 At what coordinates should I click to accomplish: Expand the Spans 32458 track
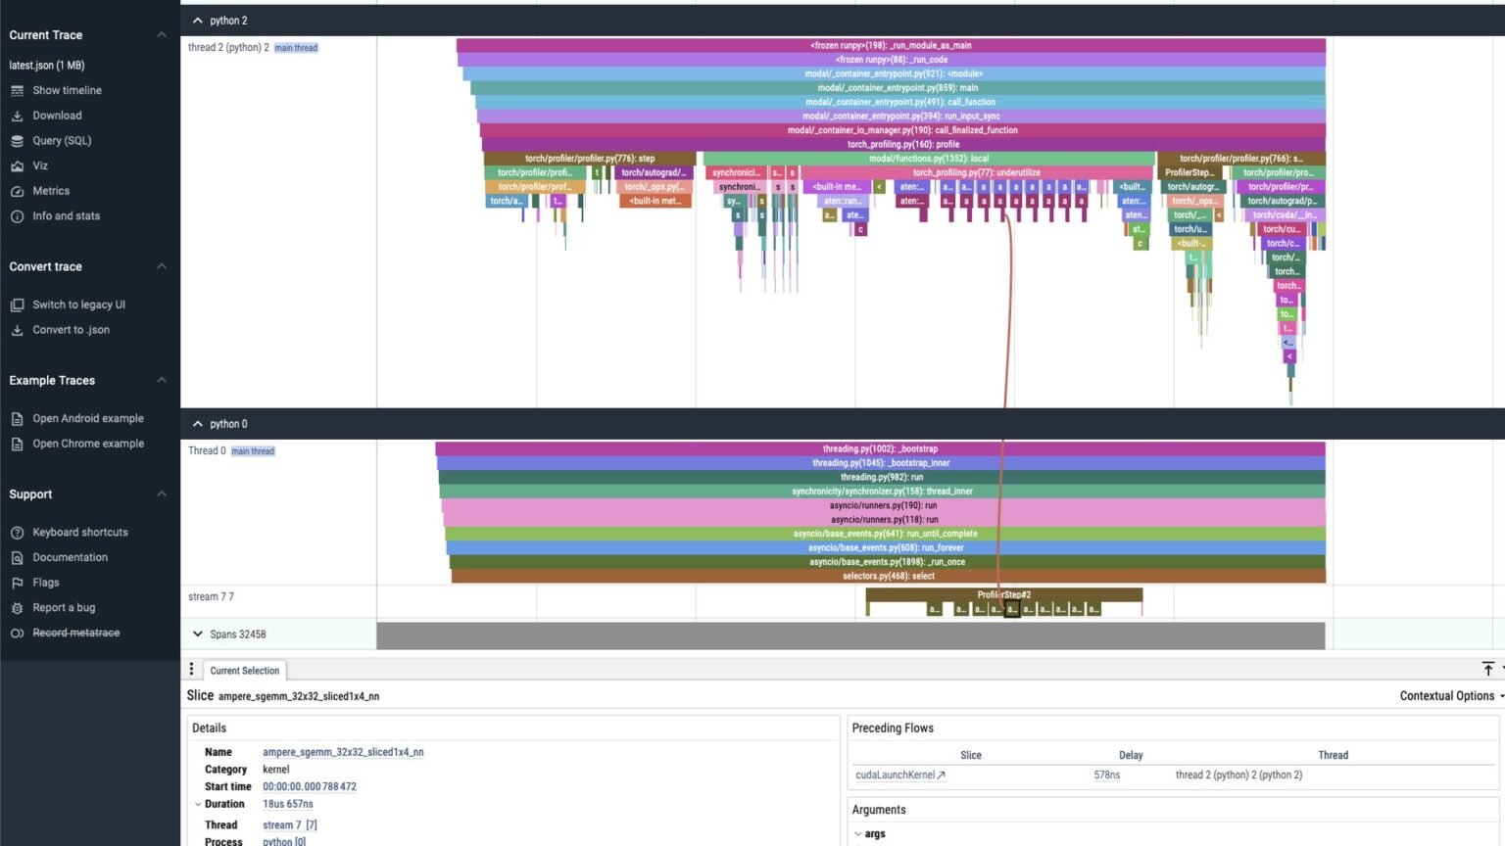tap(198, 634)
